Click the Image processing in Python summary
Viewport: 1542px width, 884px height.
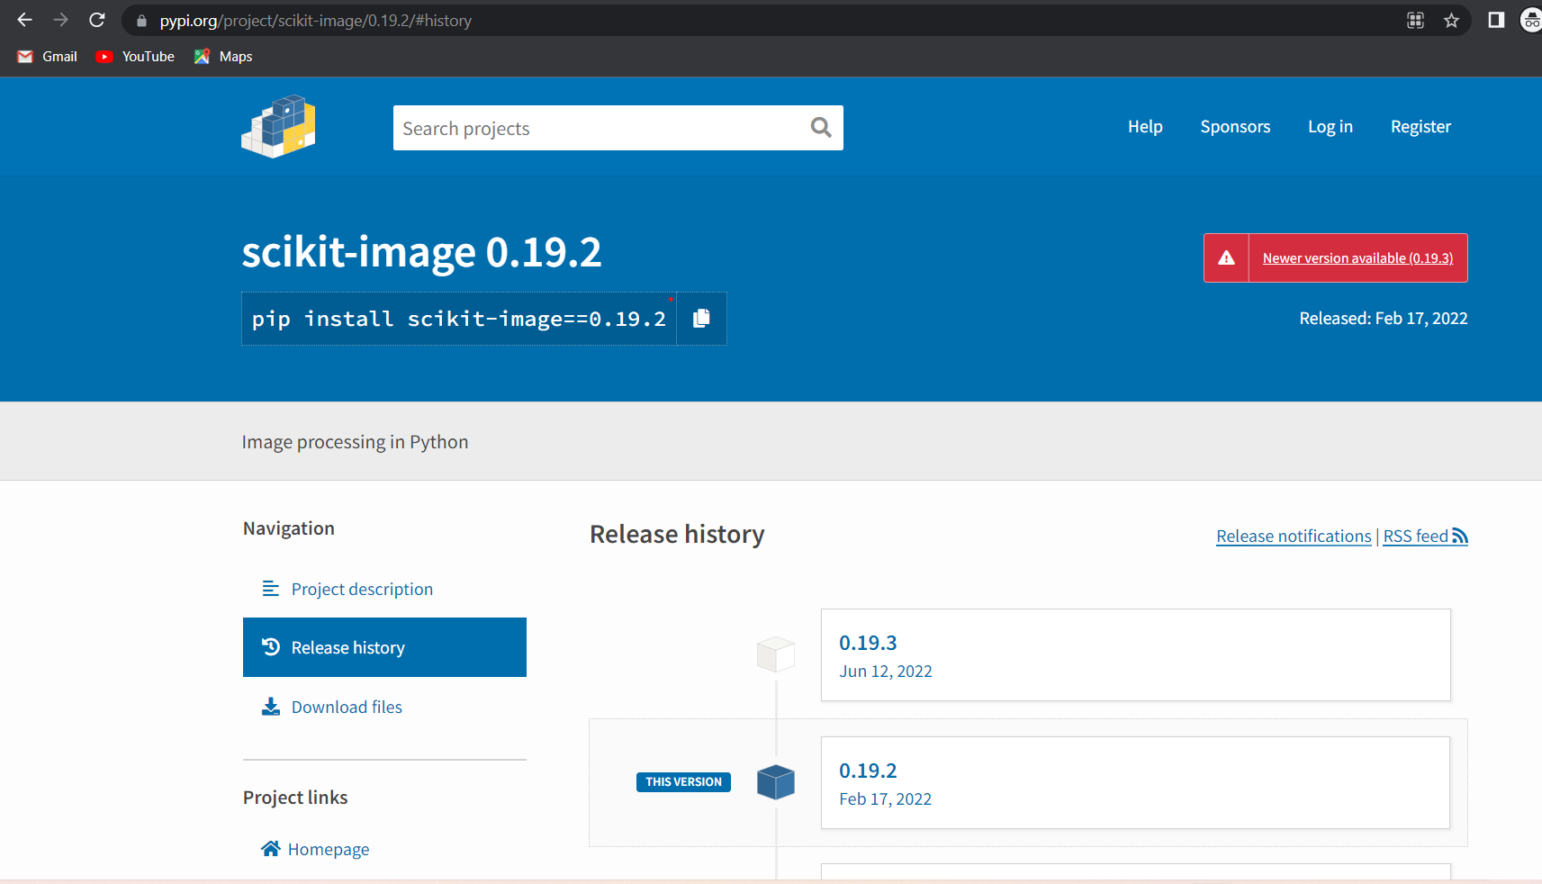(x=355, y=442)
